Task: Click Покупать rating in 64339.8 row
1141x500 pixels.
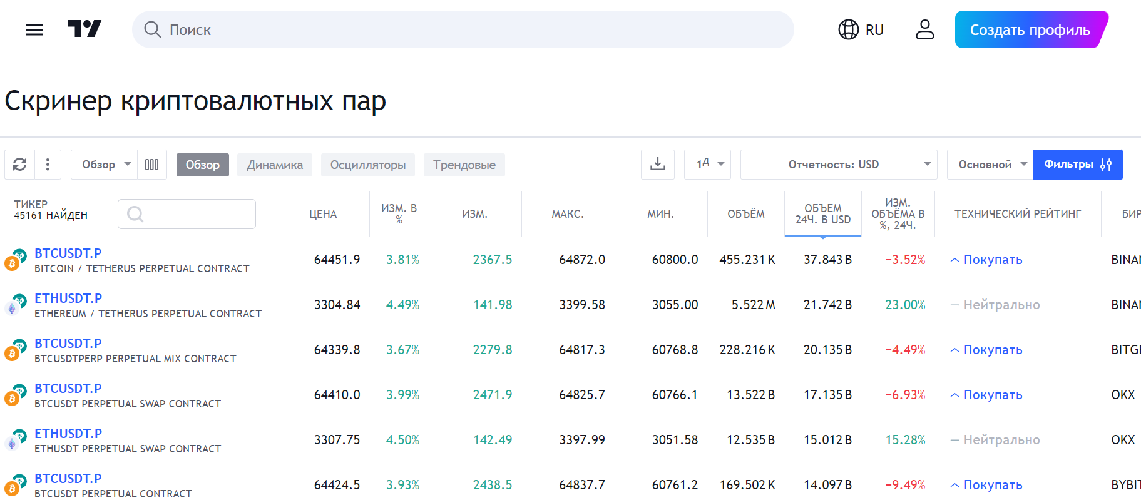Action: (x=986, y=350)
